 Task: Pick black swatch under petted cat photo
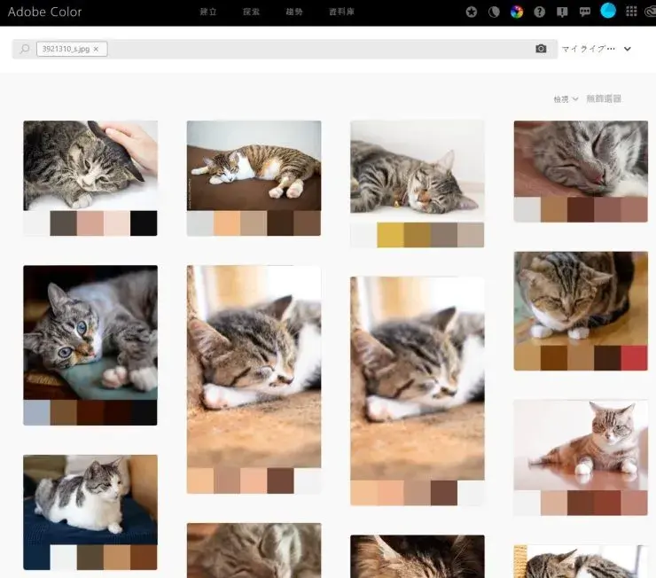point(144,223)
